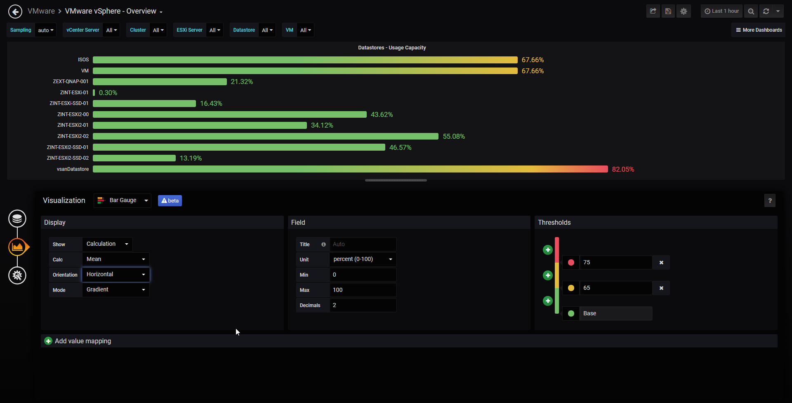
Task: Open visualization help question mark
Action: tap(770, 200)
